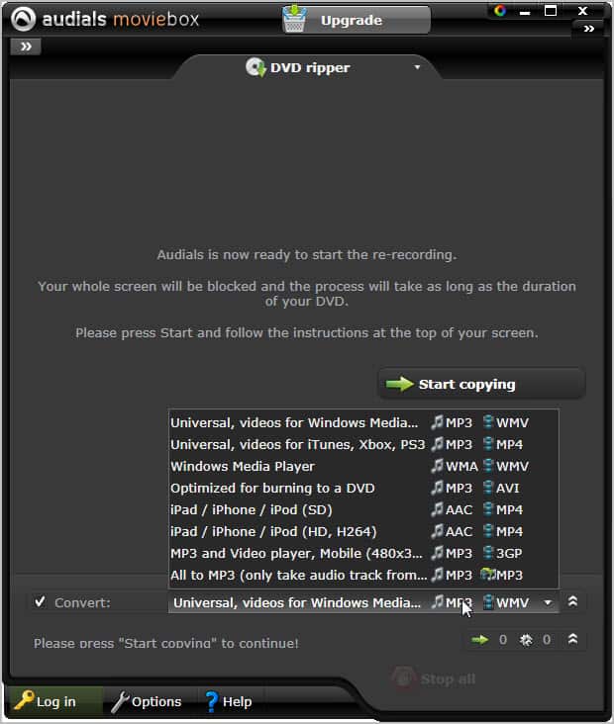This screenshot has width=614, height=724.
Task: Choose Universal videos for iTunes, Xbox, PS3
Action: (363, 444)
